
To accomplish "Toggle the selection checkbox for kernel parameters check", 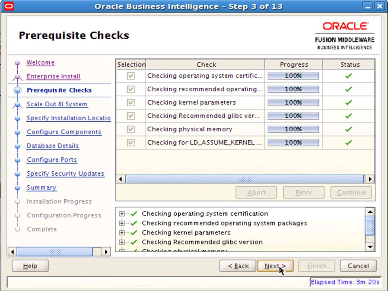I will tap(131, 102).
